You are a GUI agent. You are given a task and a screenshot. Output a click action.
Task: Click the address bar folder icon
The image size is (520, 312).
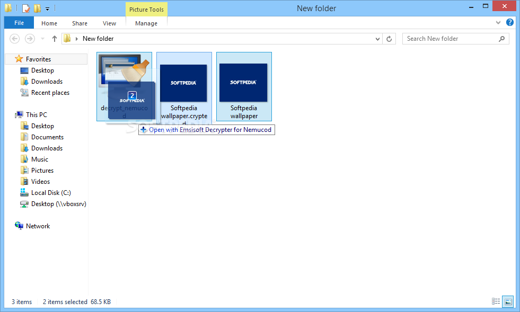click(x=67, y=39)
